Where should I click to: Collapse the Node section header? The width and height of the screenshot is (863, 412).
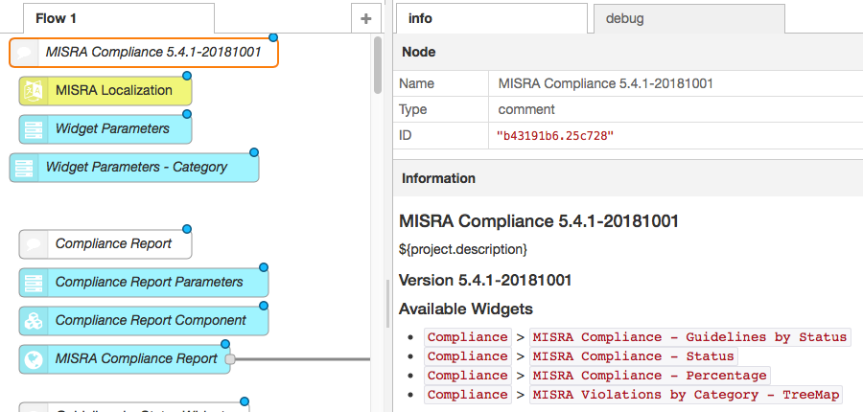coord(628,53)
